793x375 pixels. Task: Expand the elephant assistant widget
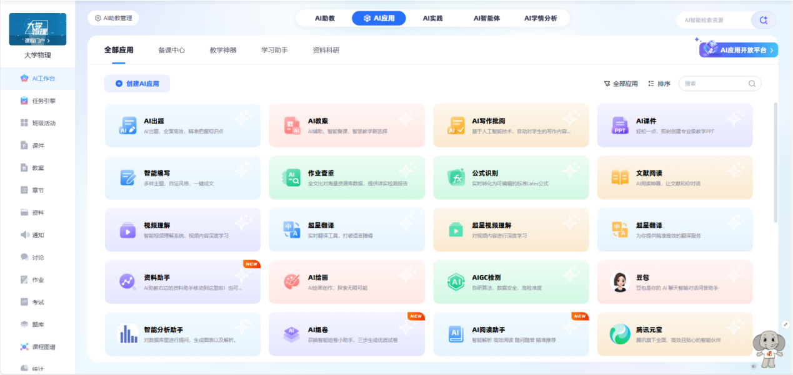[x=786, y=324]
